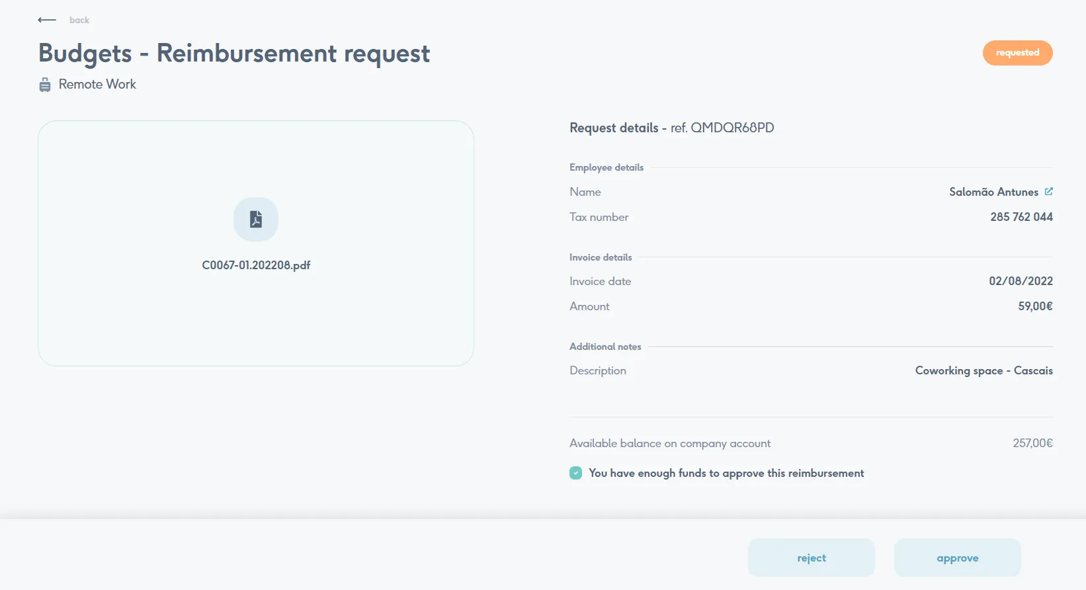Click the 59,00€ amount value

click(x=1035, y=306)
